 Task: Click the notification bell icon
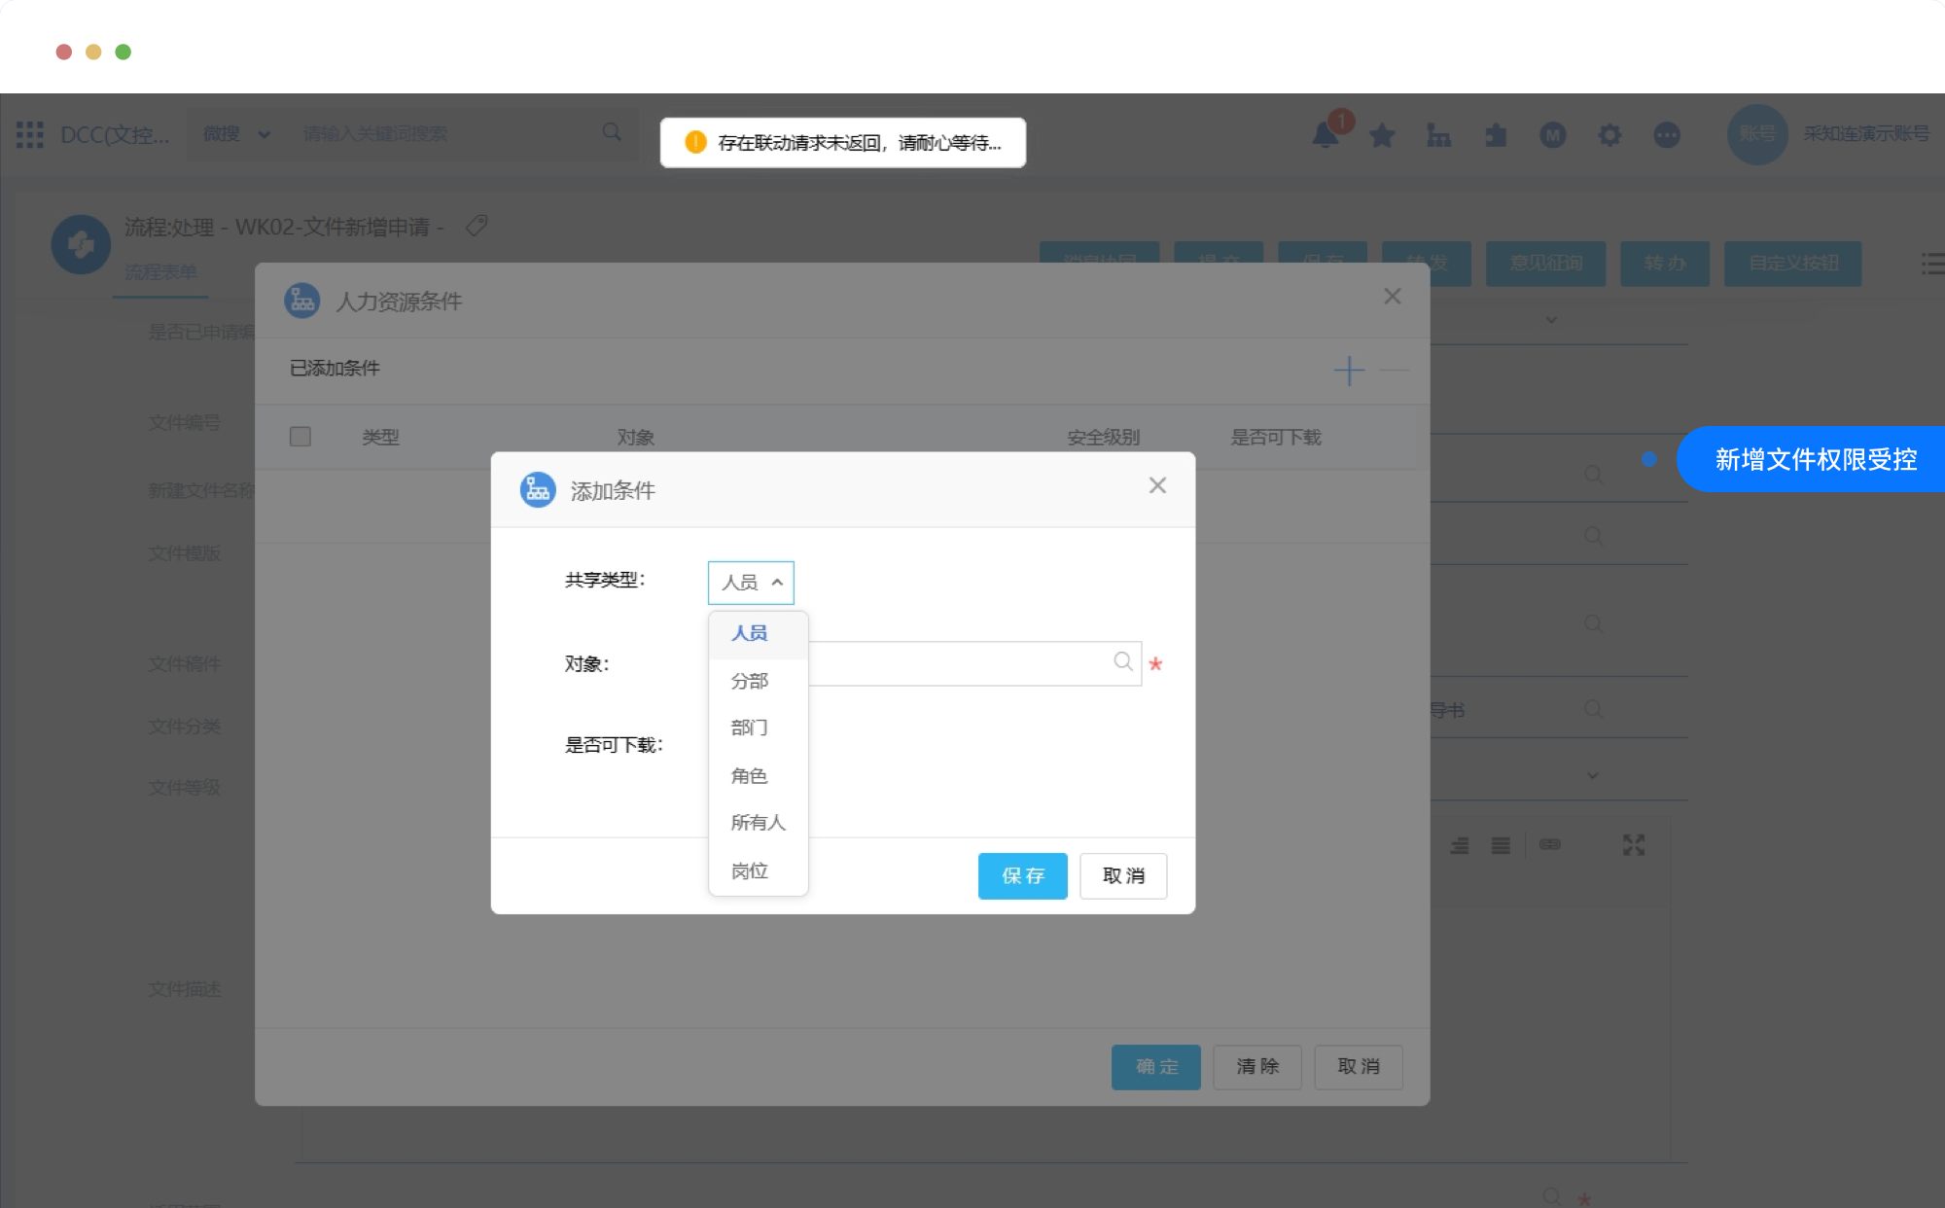click(1325, 135)
